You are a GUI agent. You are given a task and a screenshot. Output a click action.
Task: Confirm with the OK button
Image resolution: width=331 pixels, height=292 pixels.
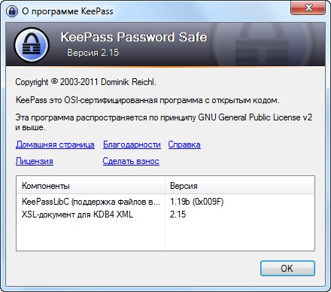point(287,269)
